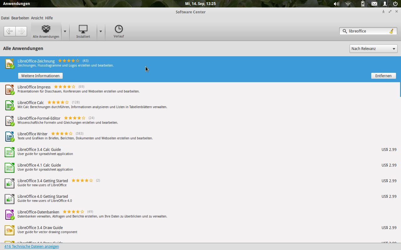Open the Ansicht menu
This screenshot has height=250, width=401.
[37, 18]
